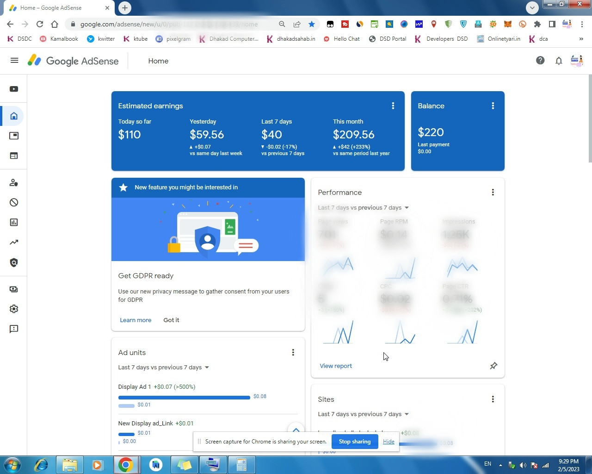This screenshot has width=592, height=474.
Task: Click the Reports bar chart sidebar icon
Action: [14, 223]
